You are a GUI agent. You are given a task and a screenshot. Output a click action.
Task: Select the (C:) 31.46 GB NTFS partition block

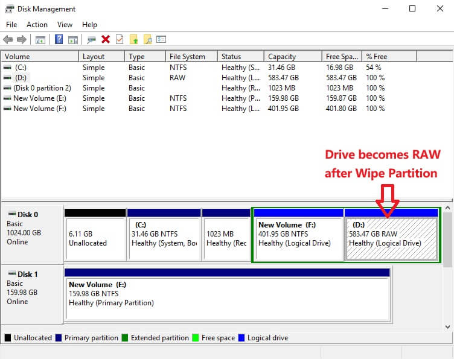[x=164, y=235]
